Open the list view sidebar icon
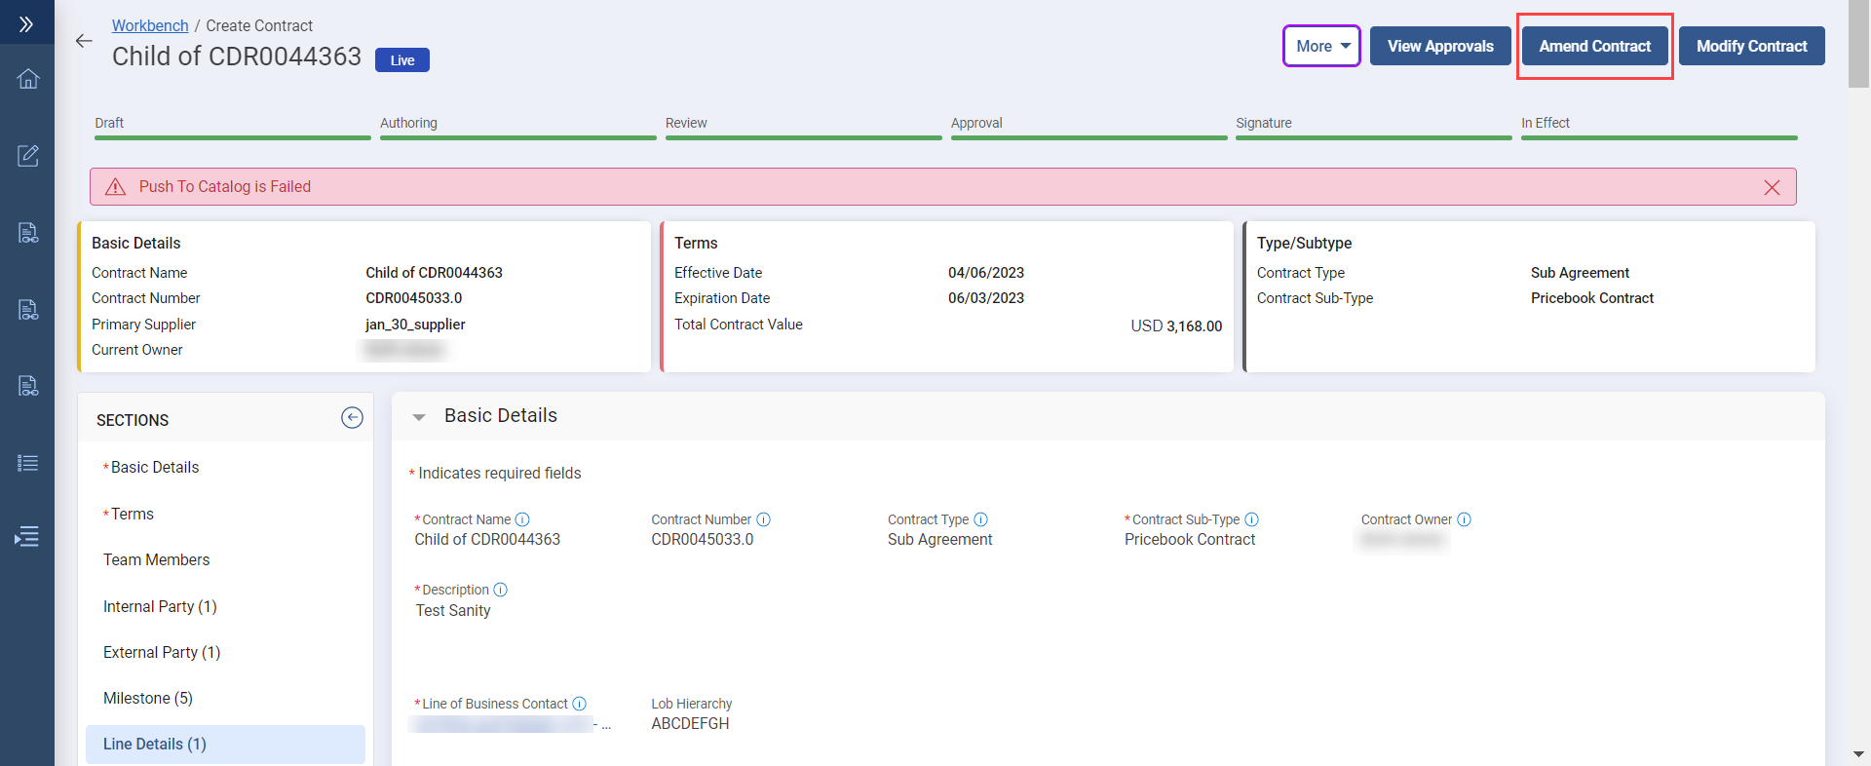1871x766 pixels. pos(28,463)
